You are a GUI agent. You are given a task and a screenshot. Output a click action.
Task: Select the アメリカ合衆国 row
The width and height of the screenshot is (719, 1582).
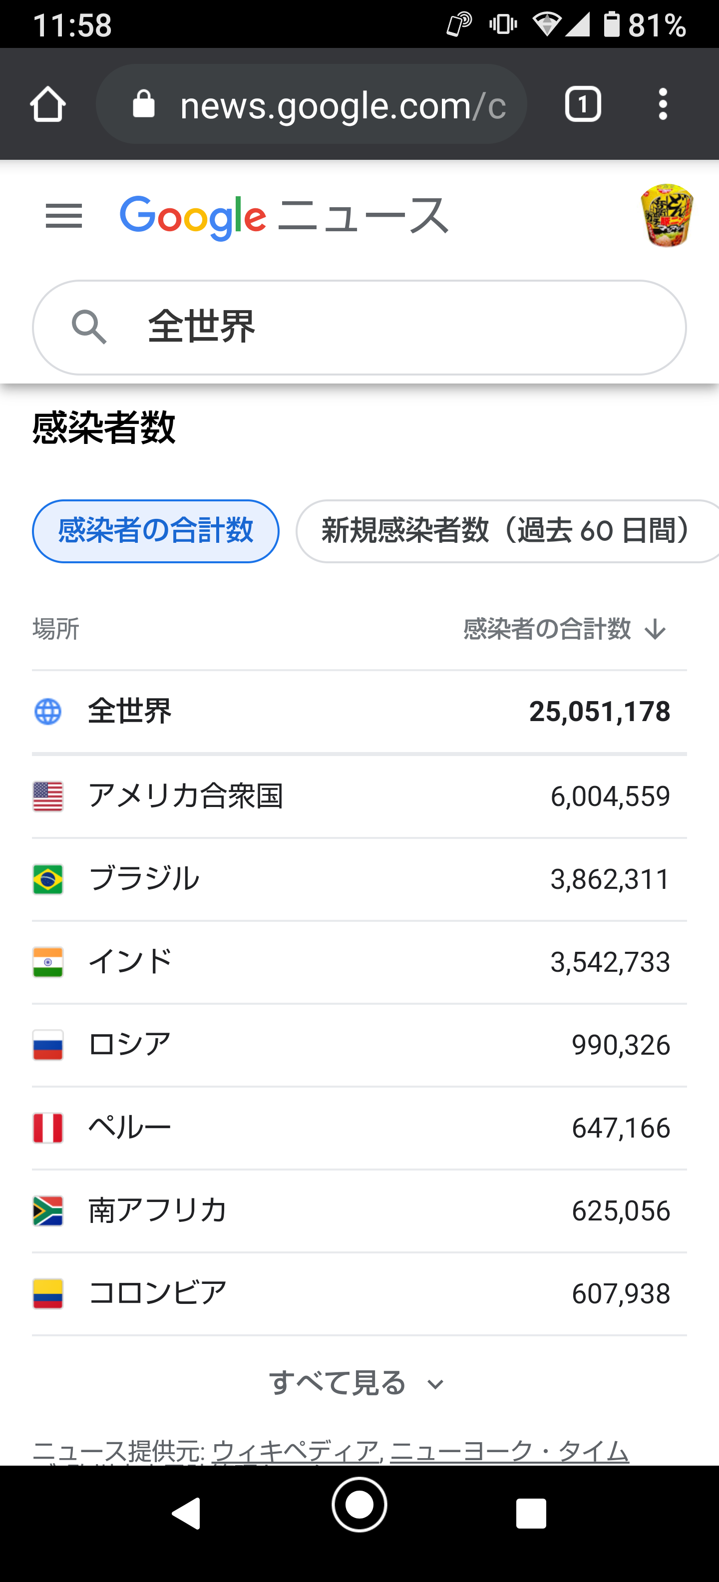[x=359, y=796]
